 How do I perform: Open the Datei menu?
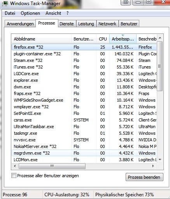click(x=10, y=13)
